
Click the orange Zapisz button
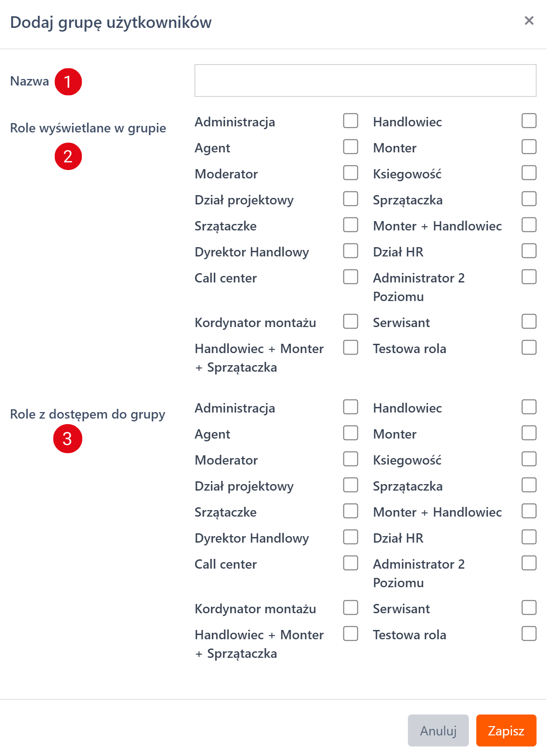click(x=506, y=730)
